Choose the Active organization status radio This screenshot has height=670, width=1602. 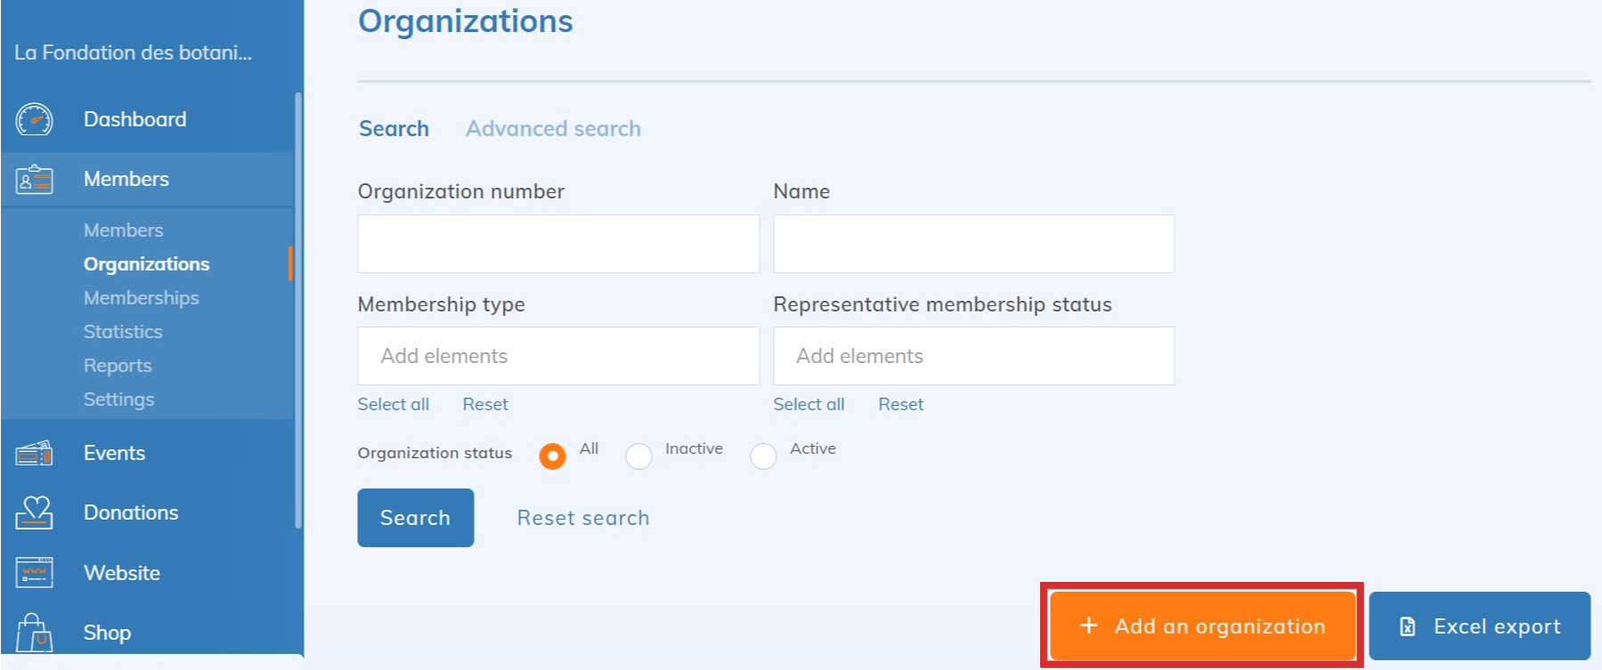tap(763, 456)
